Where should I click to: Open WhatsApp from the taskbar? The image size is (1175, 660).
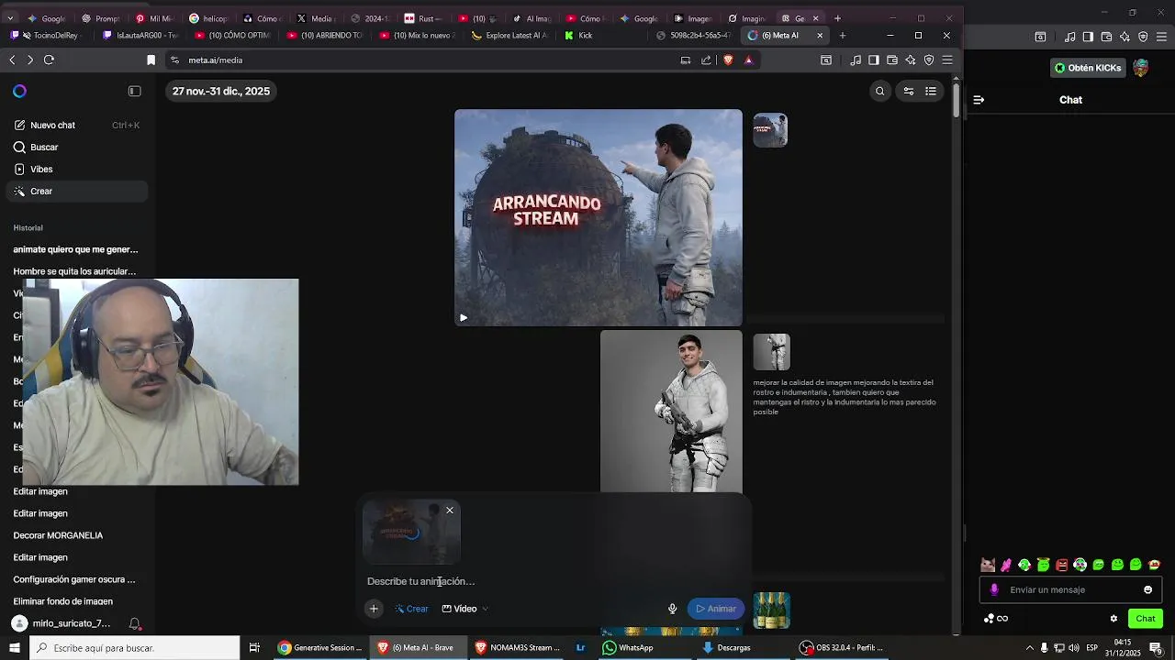629,648
